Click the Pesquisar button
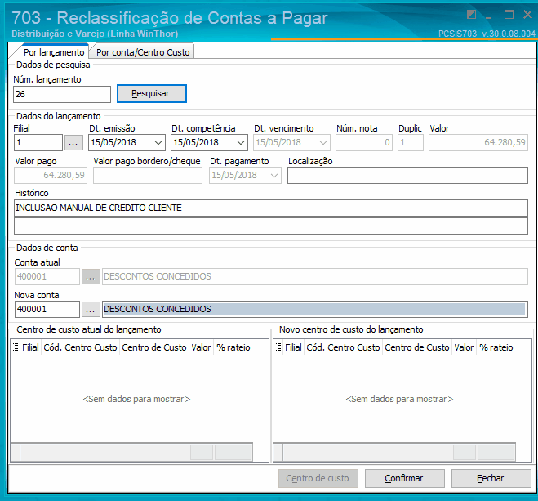Screen dimensions: 538x501 [x=152, y=93]
